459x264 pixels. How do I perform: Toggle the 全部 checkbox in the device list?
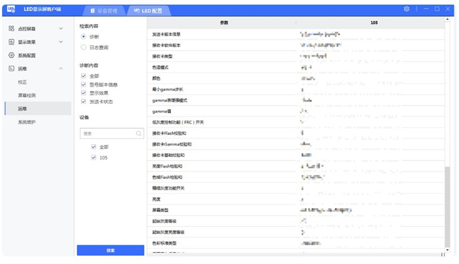click(x=94, y=147)
